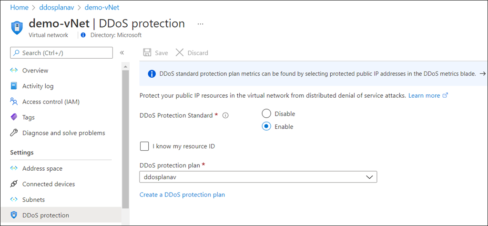The height and width of the screenshot is (226, 488).
Task: Click 'Create a DDoS protection plan' link
Action: coord(182,195)
